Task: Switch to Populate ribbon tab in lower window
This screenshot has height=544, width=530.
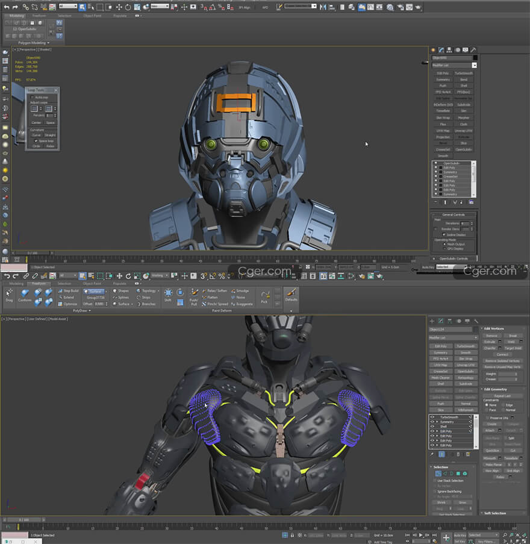Action: pyautogui.click(x=120, y=284)
